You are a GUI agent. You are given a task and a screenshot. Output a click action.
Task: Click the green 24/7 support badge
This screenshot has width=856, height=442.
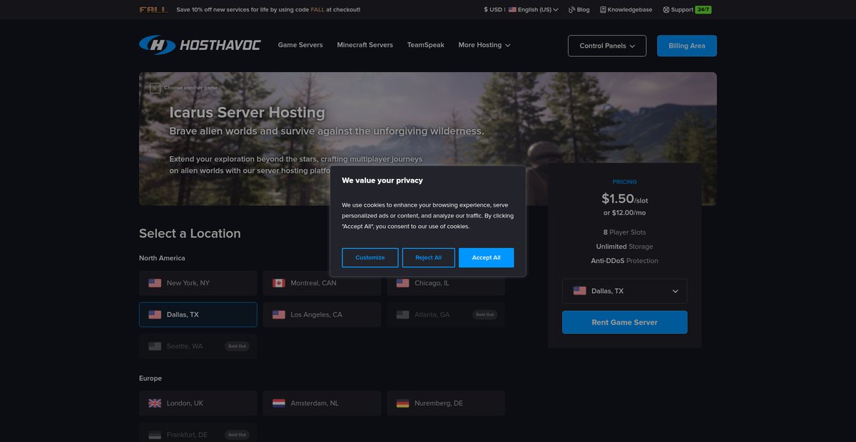click(x=703, y=10)
